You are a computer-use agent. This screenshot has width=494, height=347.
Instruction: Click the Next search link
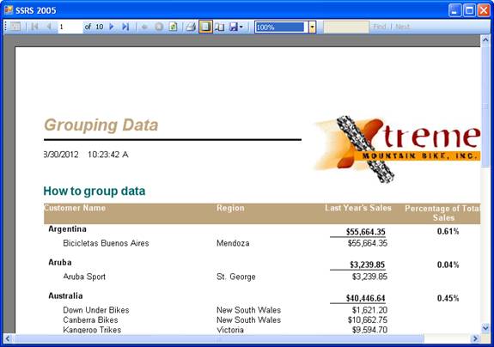402,27
